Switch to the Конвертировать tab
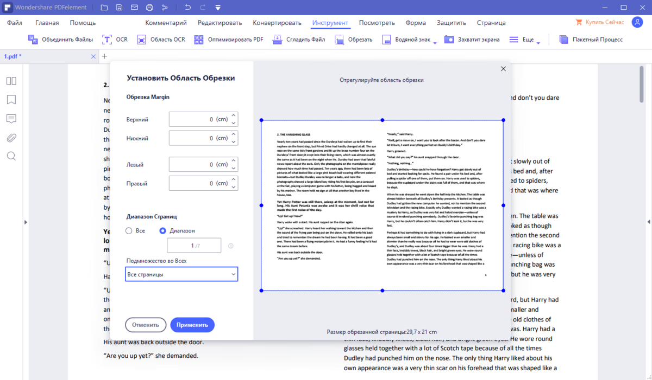The image size is (652, 380). pos(277,23)
